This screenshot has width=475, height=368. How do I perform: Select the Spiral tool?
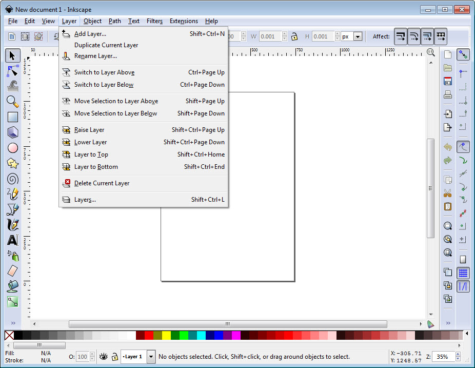(x=12, y=179)
